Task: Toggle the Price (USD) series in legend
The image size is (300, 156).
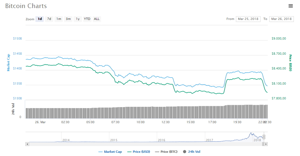Action: pos(139,151)
